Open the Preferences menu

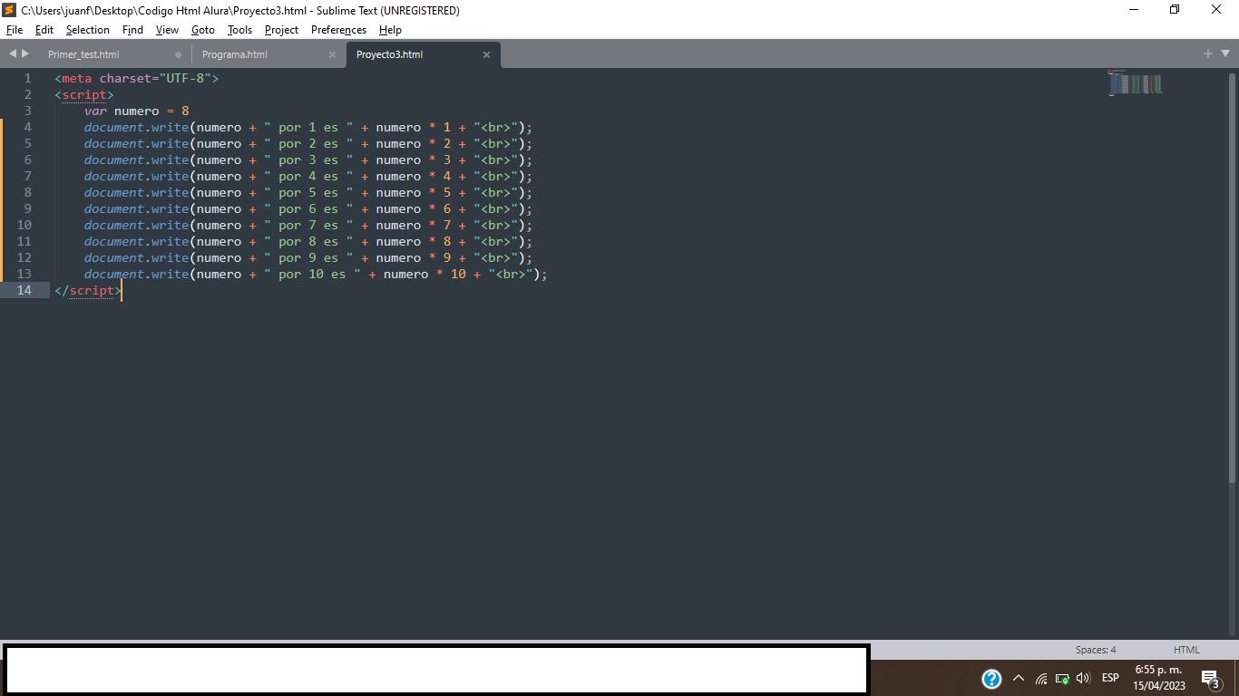[x=338, y=30]
